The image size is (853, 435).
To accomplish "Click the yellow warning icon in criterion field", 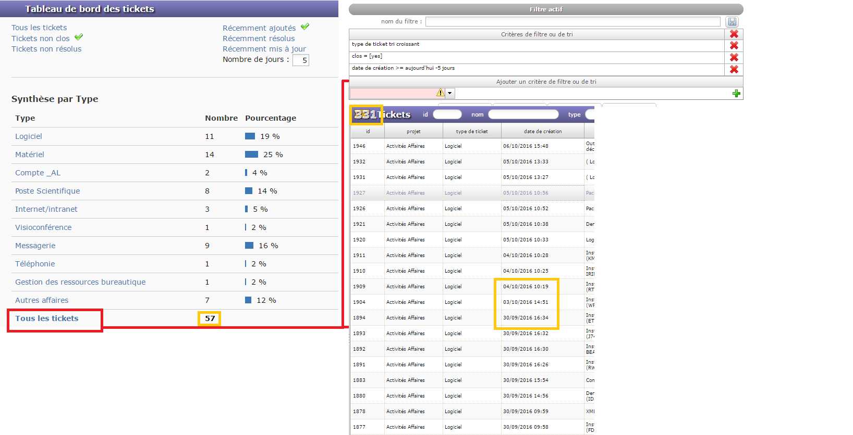I will pos(441,93).
